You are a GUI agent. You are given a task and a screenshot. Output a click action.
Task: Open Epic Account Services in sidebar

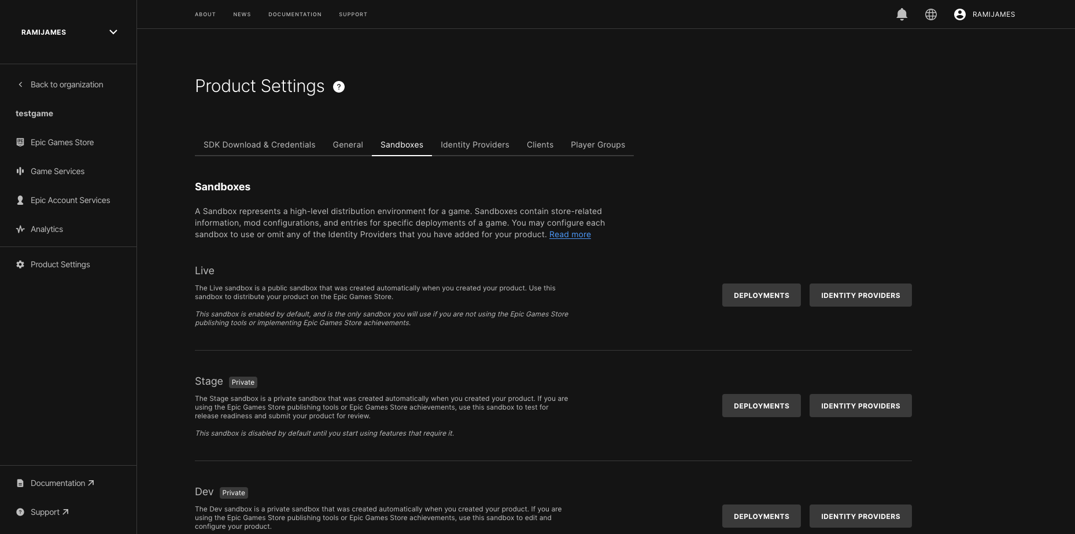pyautogui.click(x=70, y=200)
